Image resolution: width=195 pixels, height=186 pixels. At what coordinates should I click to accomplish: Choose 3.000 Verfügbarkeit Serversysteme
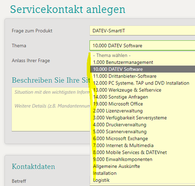(x=143, y=118)
